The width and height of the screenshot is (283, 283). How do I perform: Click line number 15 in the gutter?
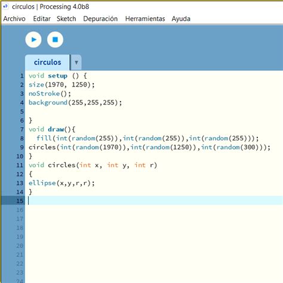[20, 201]
